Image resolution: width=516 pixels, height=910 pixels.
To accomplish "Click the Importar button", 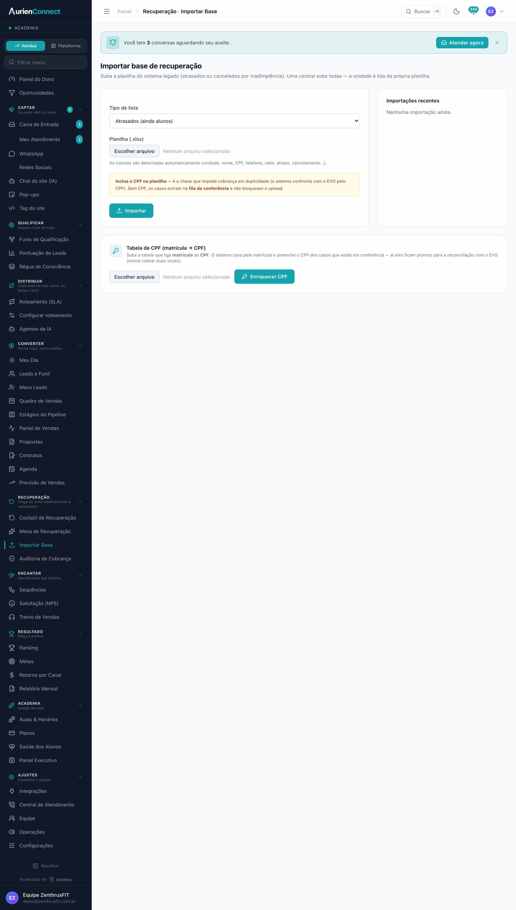I will pyautogui.click(x=131, y=211).
